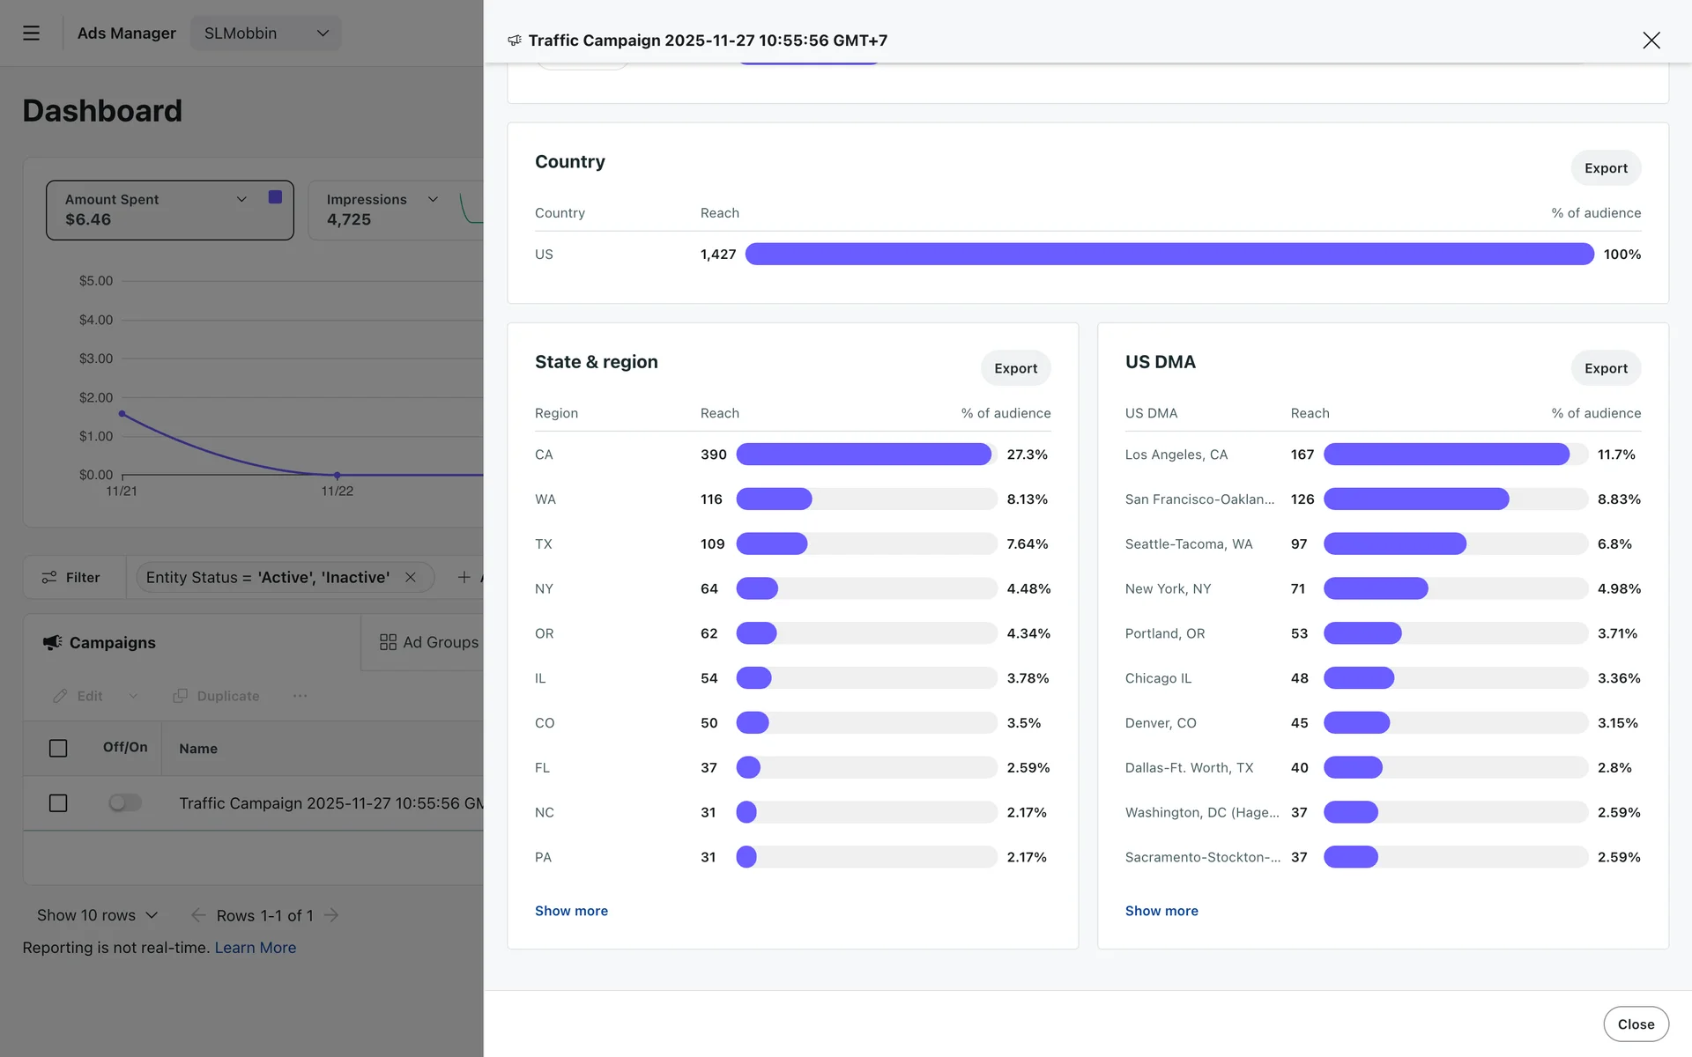Select the Traffic Campaign row checkbox
This screenshot has width=1692, height=1057.
point(58,803)
